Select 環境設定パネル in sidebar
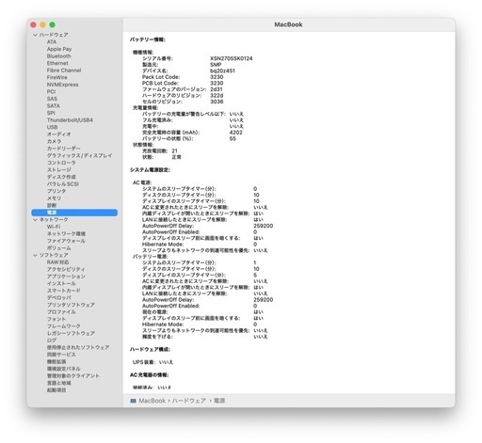Screen dimensions: 482x443 (64, 369)
